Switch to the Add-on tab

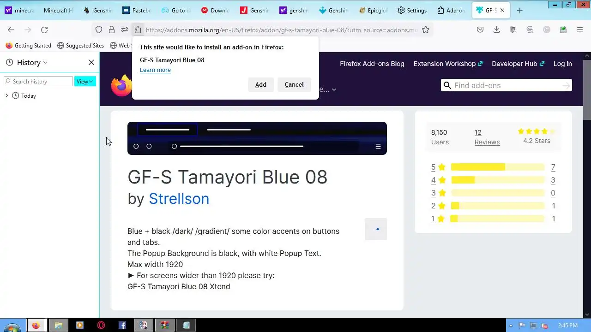pyautogui.click(x=452, y=10)
